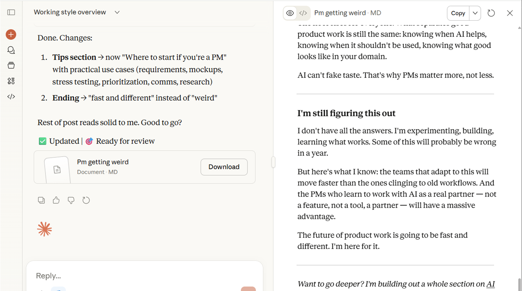522x291 pixels.
Task: Give thumbs down to the response
Action: (x=71, y=200)
